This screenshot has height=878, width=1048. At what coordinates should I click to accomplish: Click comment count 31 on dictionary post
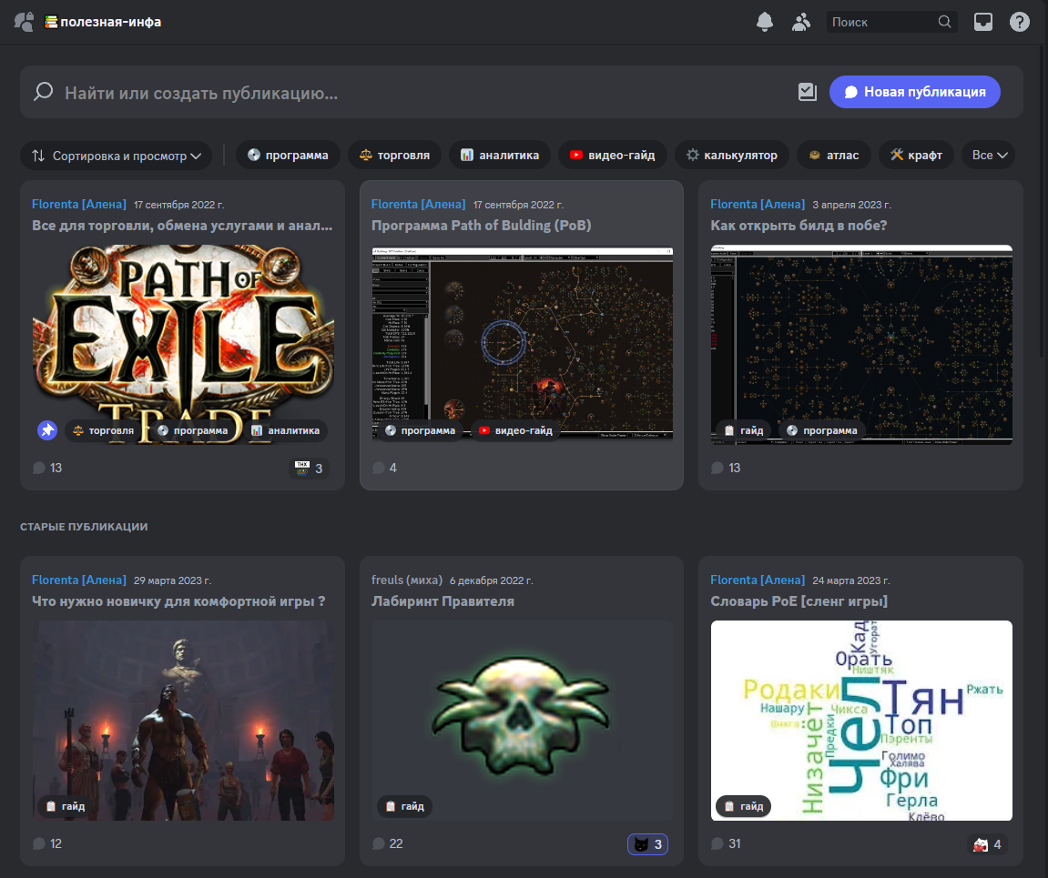(x=726, y=844)
